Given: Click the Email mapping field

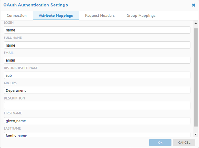Looking at the screenshot, I should click(97, 60).
